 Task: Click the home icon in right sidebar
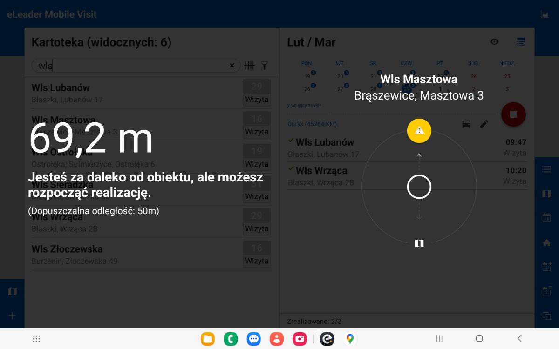click(547, 242)
